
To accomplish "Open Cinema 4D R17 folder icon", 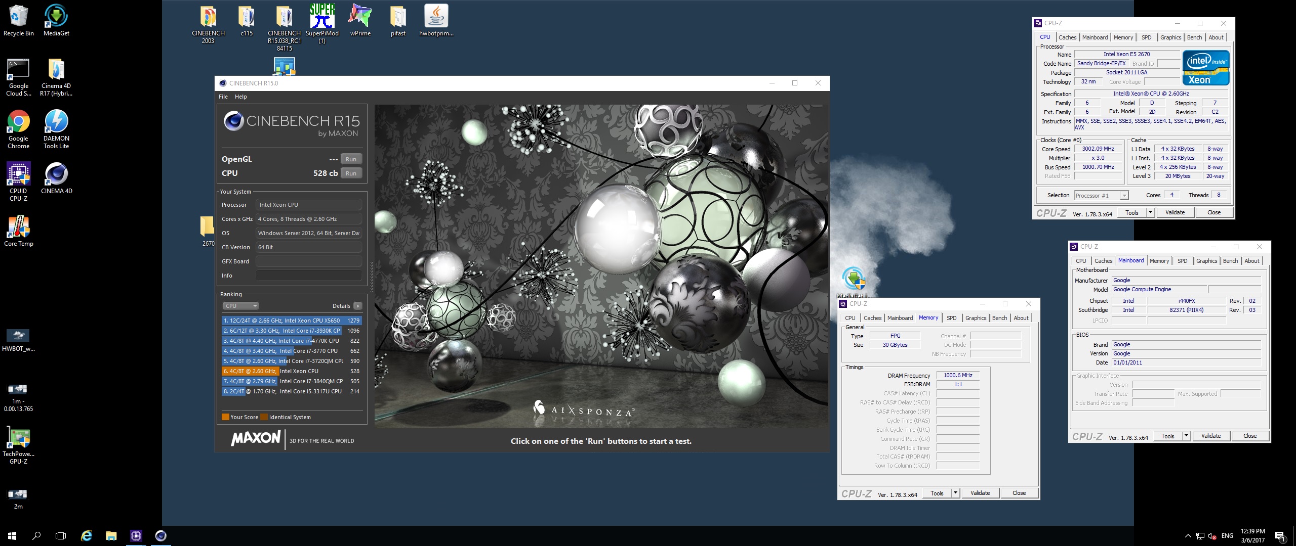I will [56, 77].
